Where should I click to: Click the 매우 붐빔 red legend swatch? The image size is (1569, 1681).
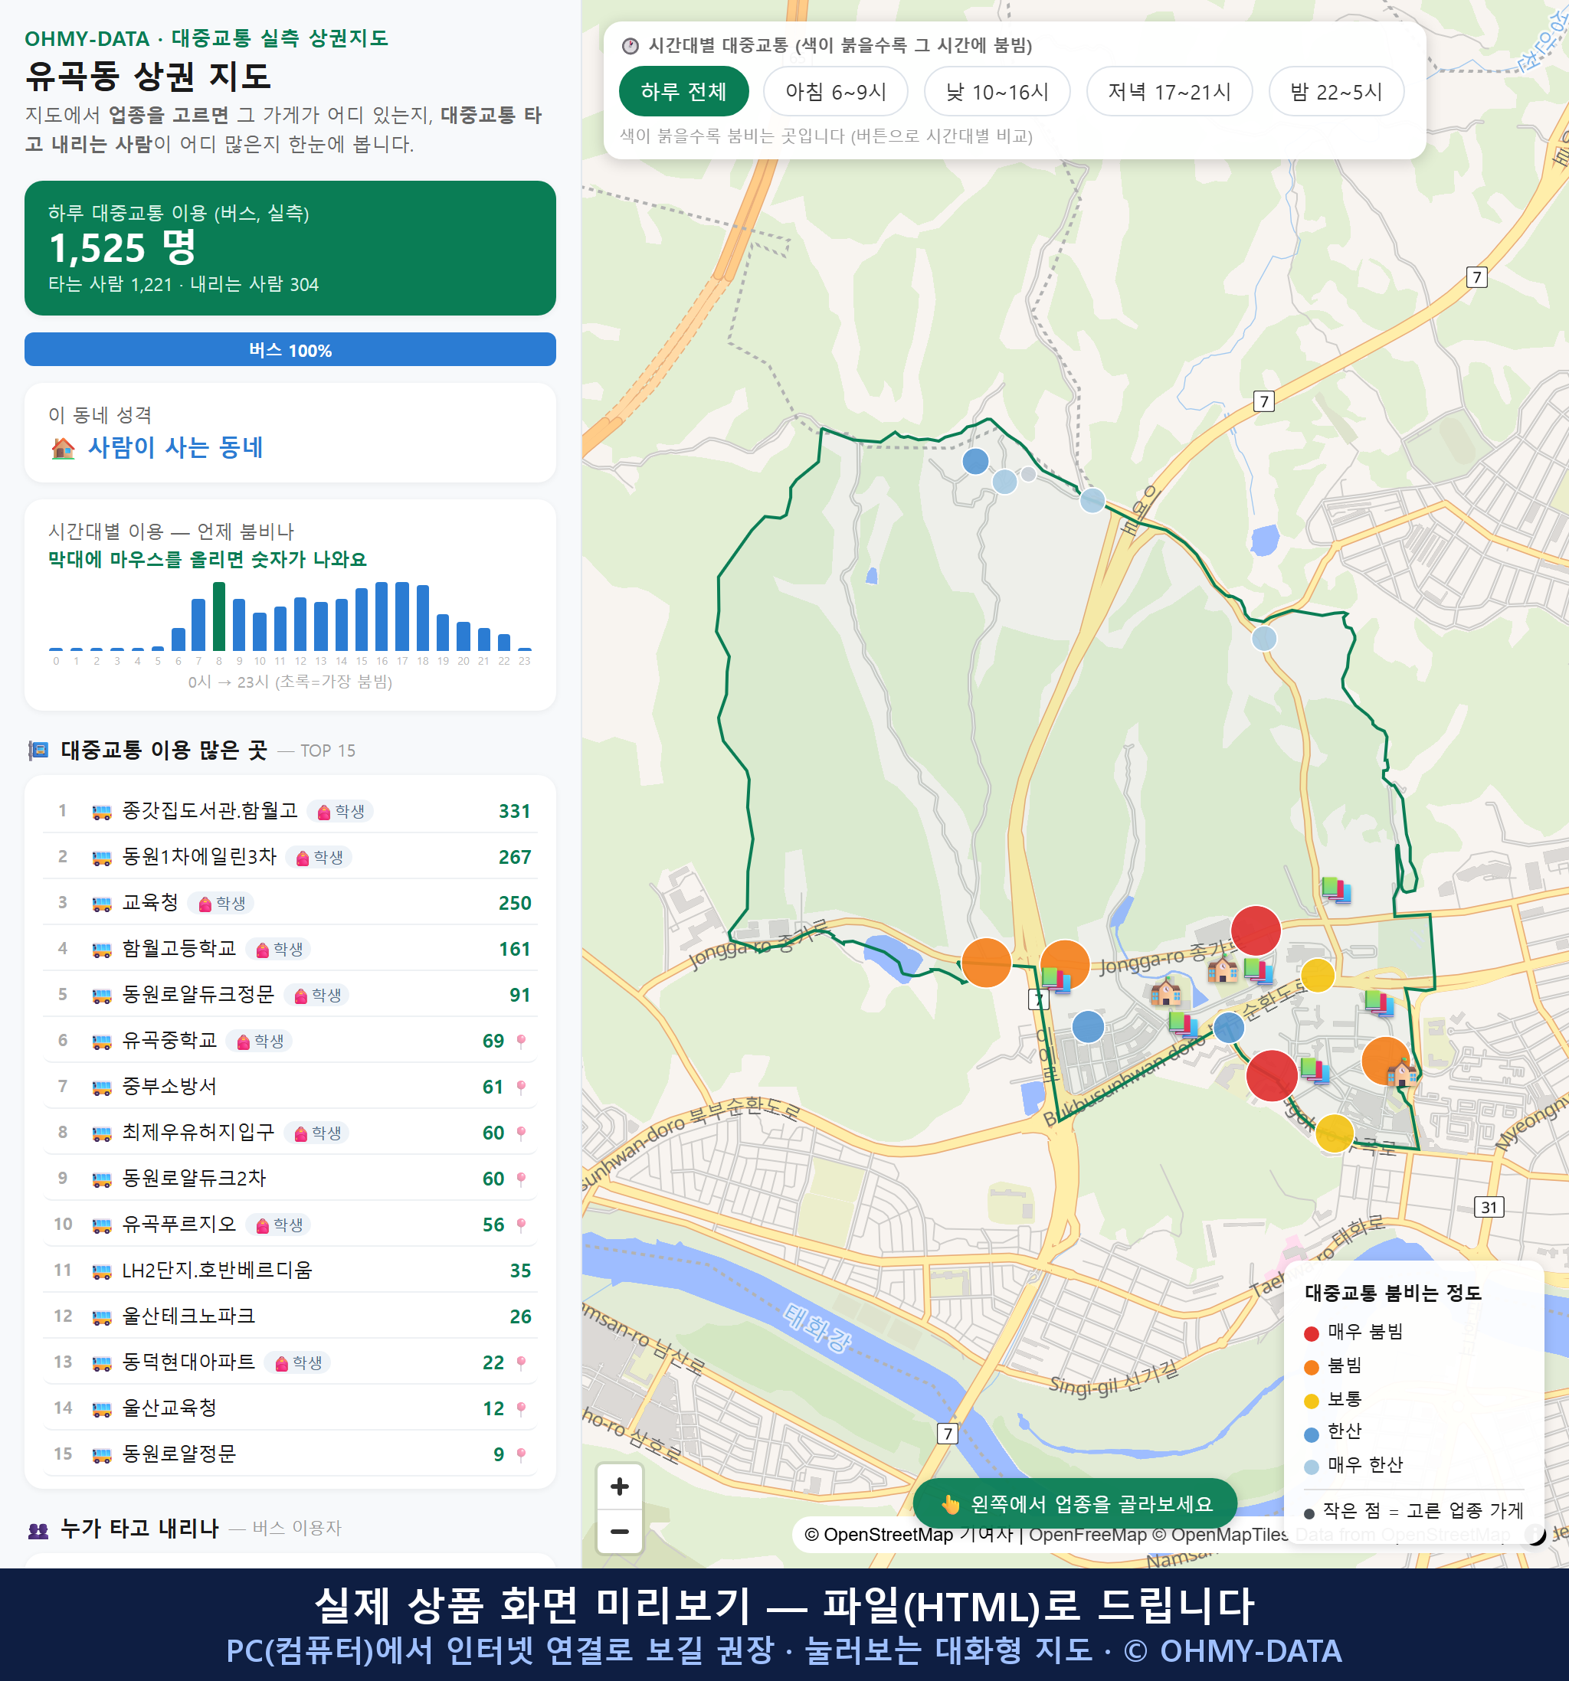(x=1312, y=1333)
